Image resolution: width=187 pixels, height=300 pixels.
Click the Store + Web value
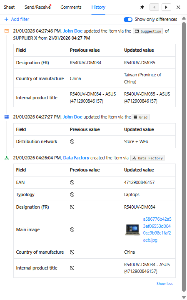[x=136, y=141]
